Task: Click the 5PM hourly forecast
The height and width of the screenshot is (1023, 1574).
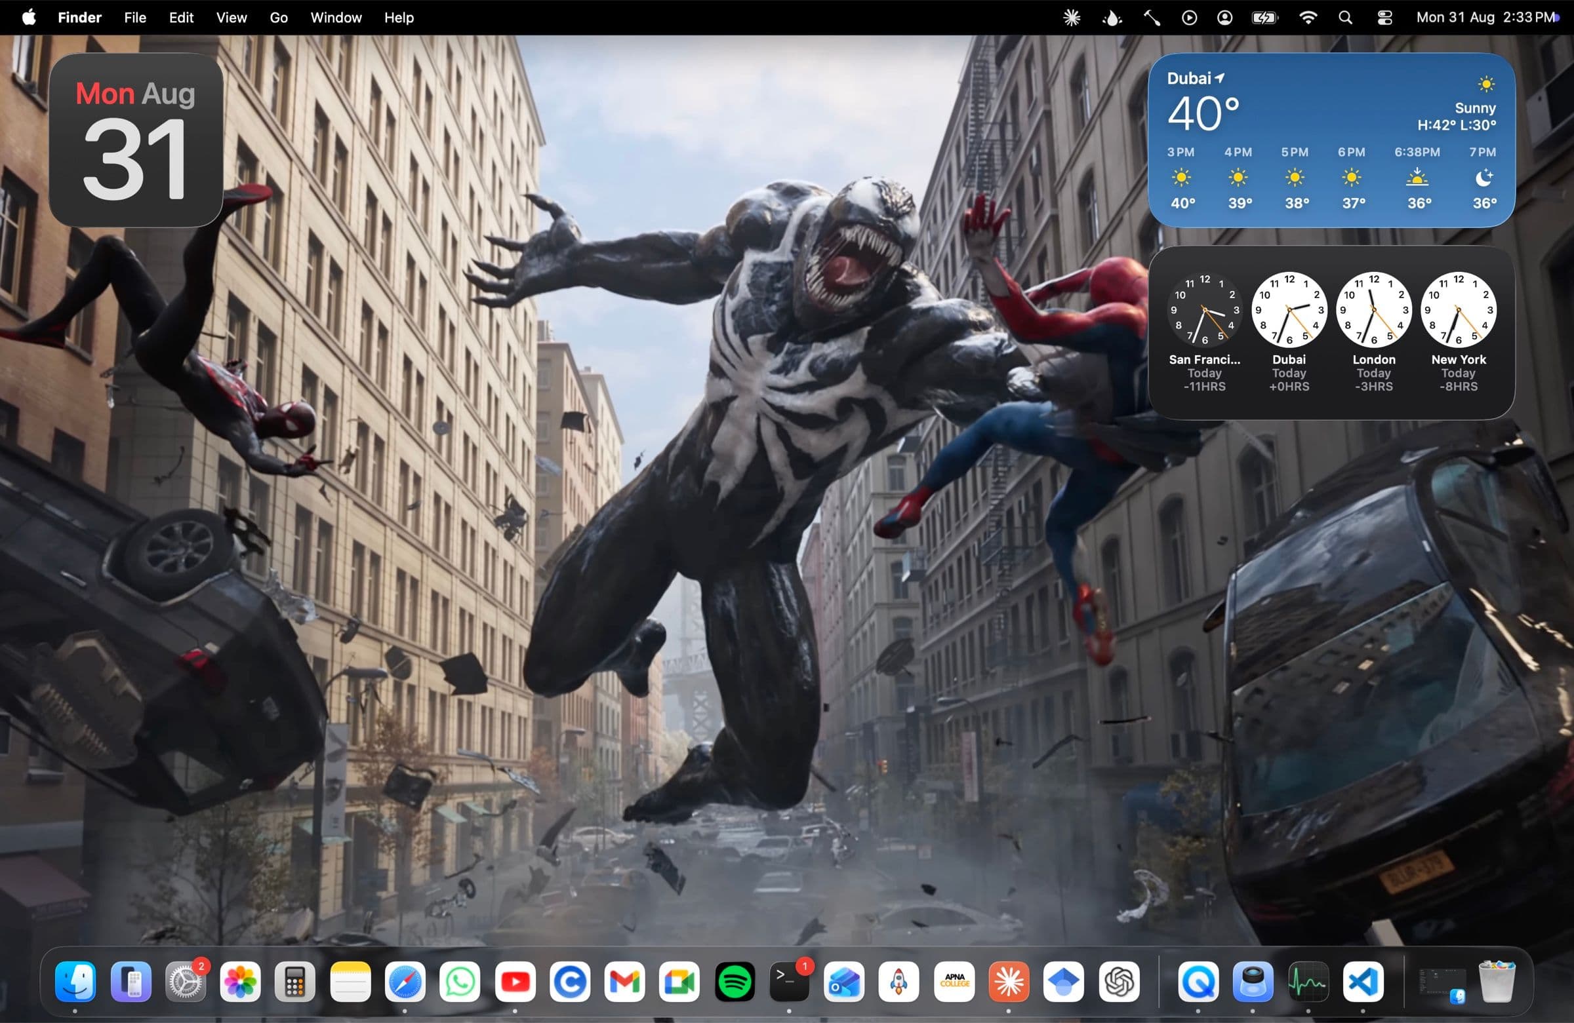Action: tap(1295, 178)
